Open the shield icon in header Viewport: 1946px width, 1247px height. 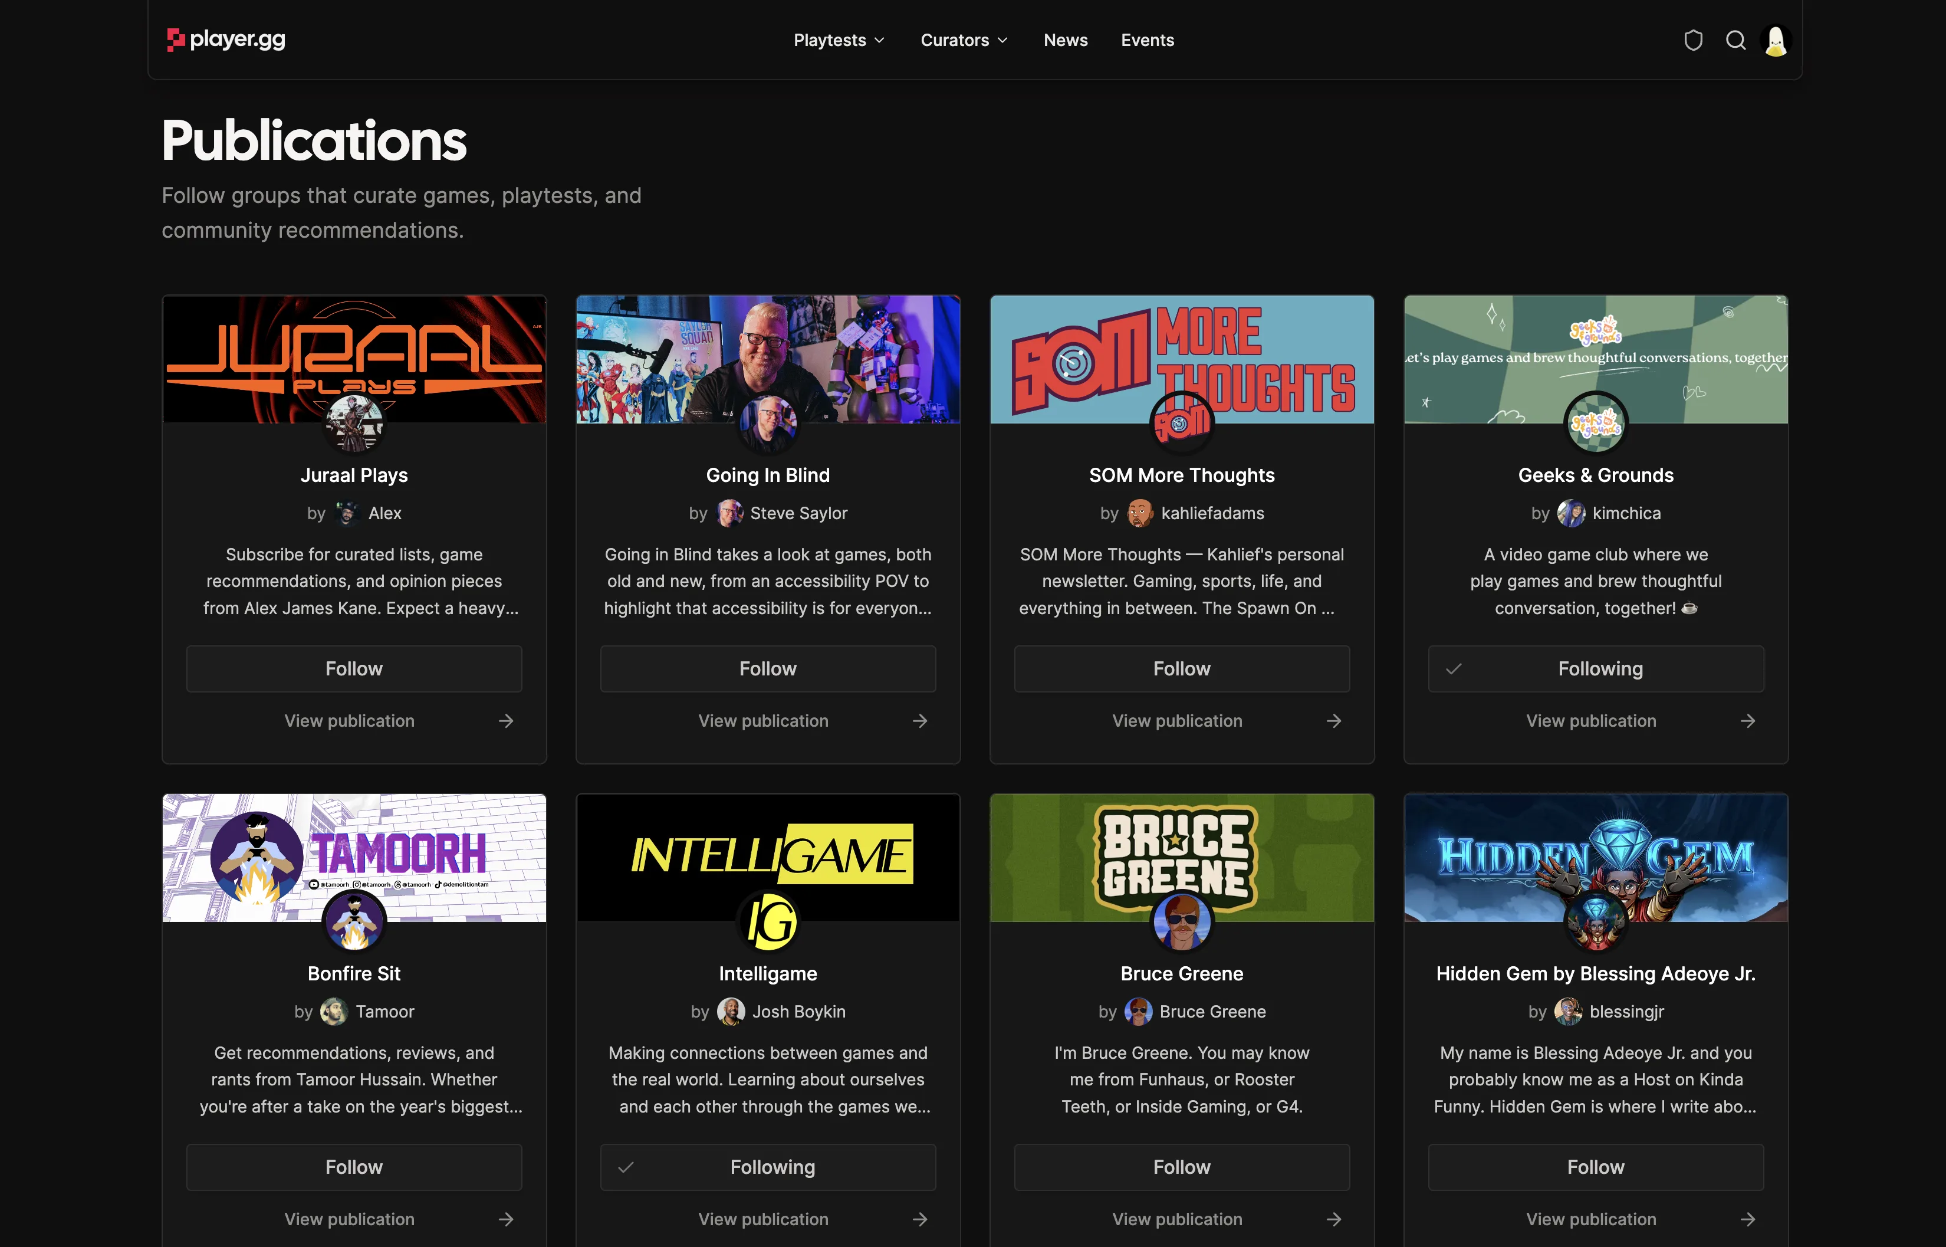(x=1692, y=41)
